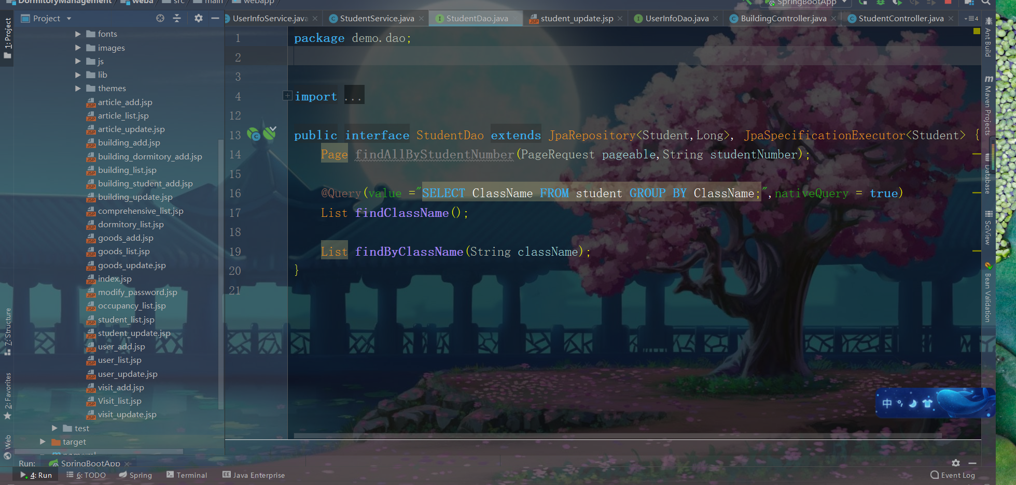Open modify_password.jsp file
Image resolution: width=1016 pixels, height=485 pixels.
click(x=132, y=292)
